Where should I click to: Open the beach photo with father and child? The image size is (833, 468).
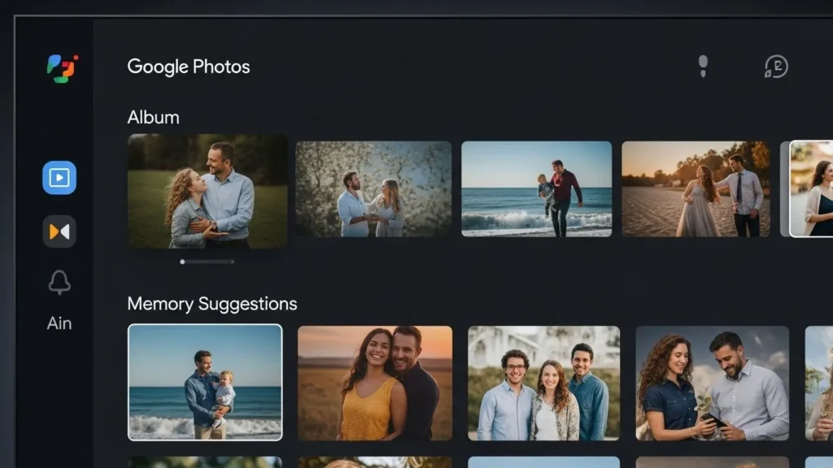point(535,189)
